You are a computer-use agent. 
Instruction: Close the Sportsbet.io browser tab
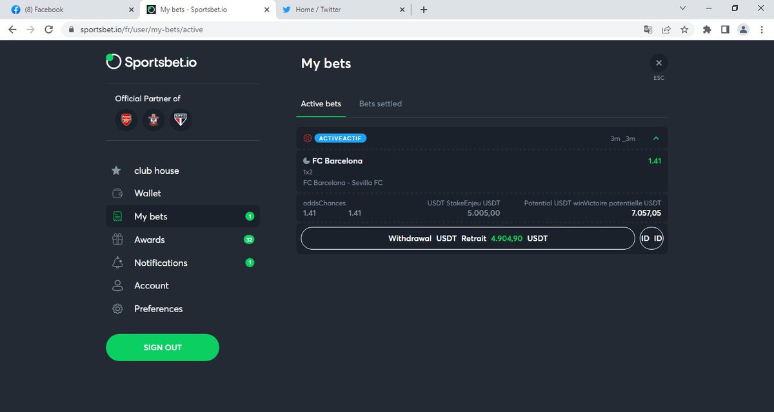(267, 10)
